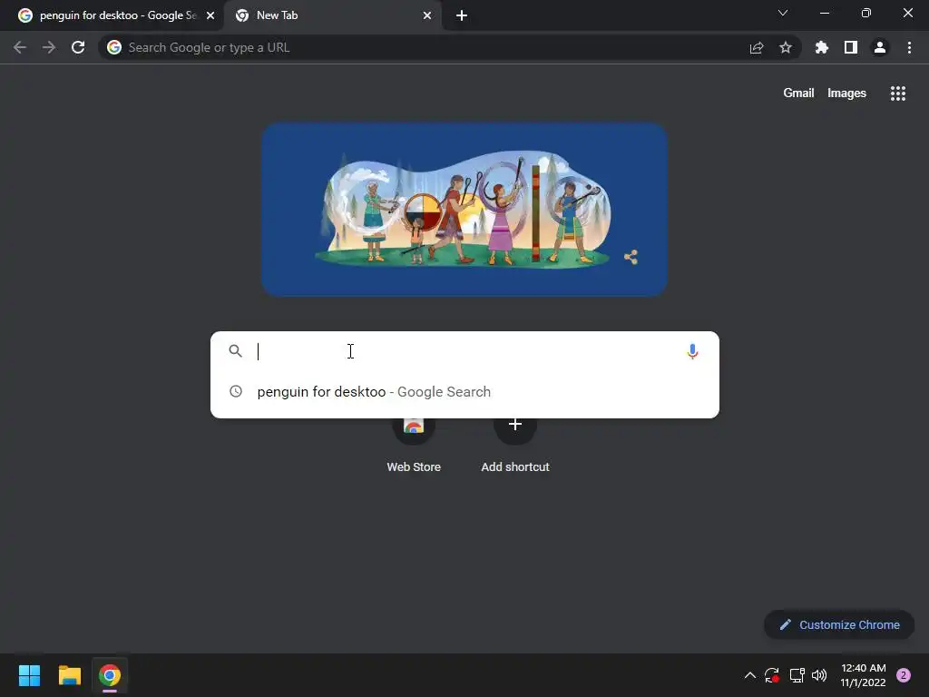The image size is (929, 697).
Task: Start voice search with the microphone icon
Action: (692, 351)
